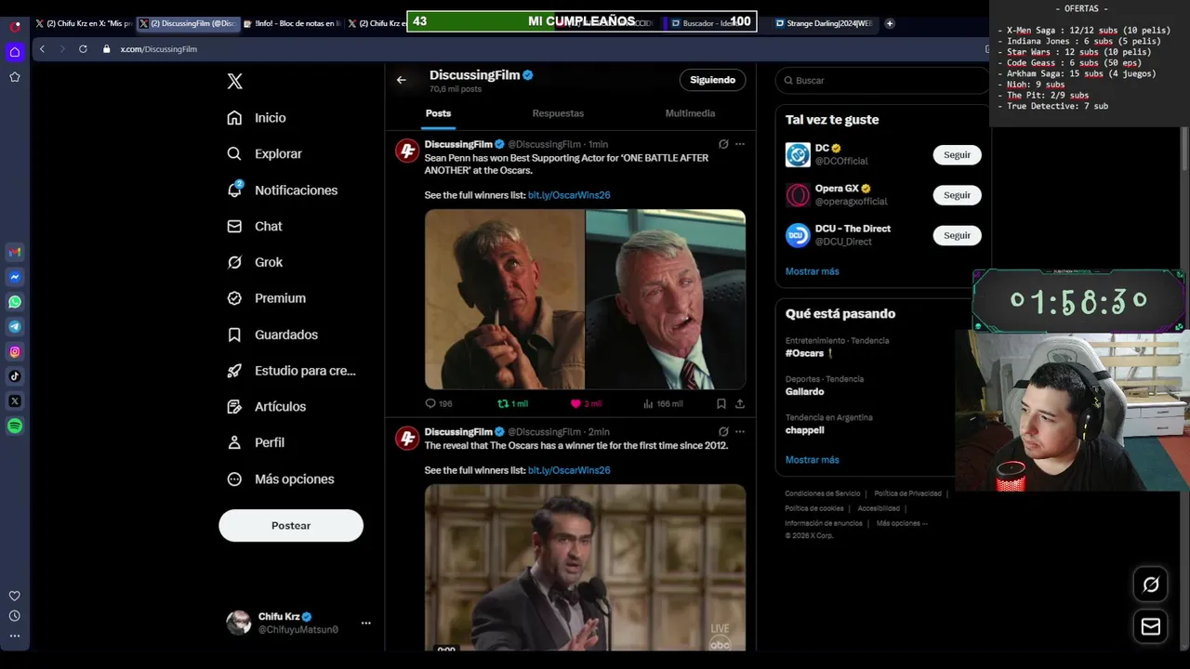Click Grok icon on Sean Penn post

click(x=723, y=144)
